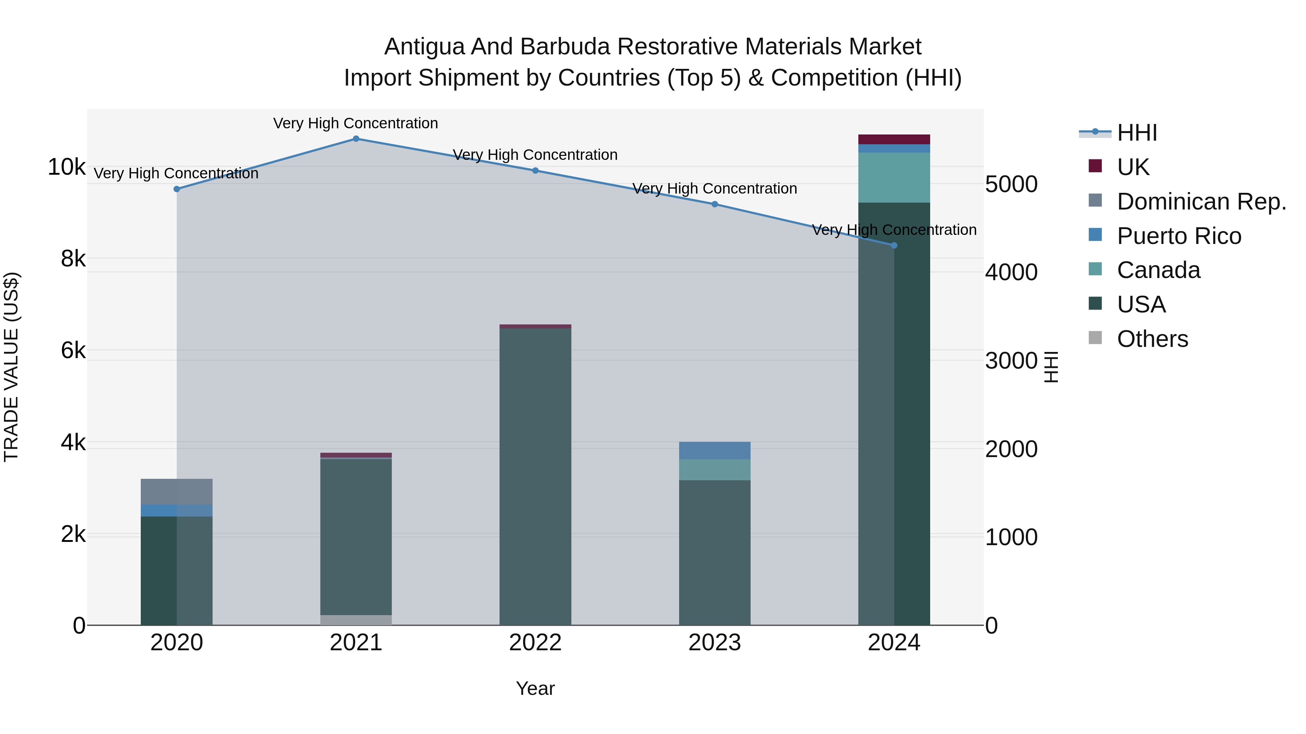Click the 4000 HHI axis tick label
The image size is (1306, 734).
click(x=1011, y=273)
